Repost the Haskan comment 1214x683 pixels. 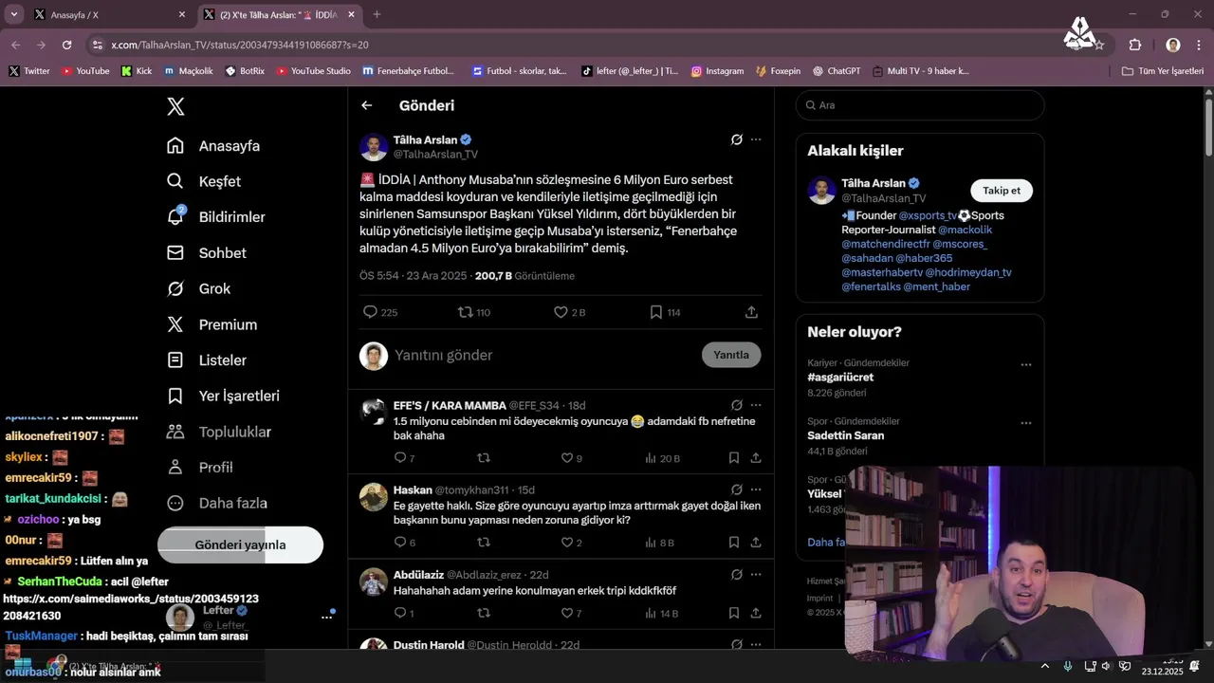point(484,543)
